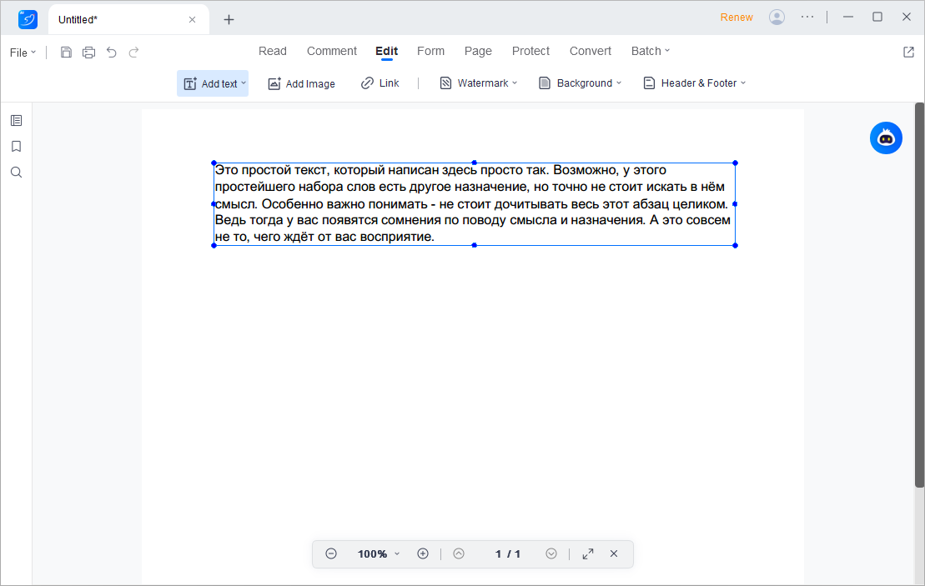
Task: Click the Renew link
Action: (736, 17)
